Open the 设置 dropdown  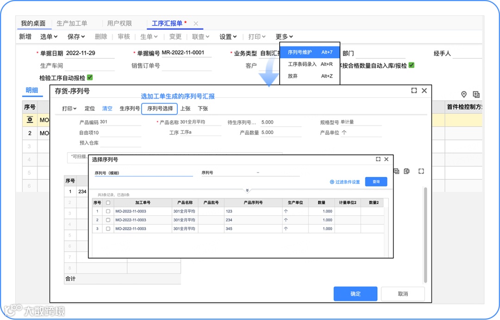pyautogui.click(x=228, y=37)
